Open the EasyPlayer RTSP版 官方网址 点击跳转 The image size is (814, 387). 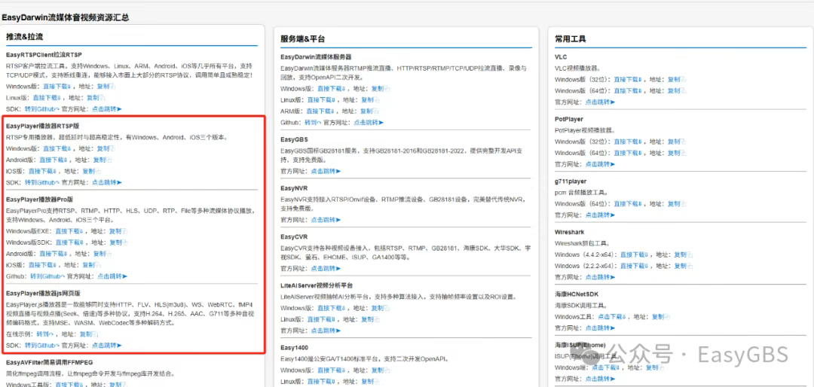point(106,183)
